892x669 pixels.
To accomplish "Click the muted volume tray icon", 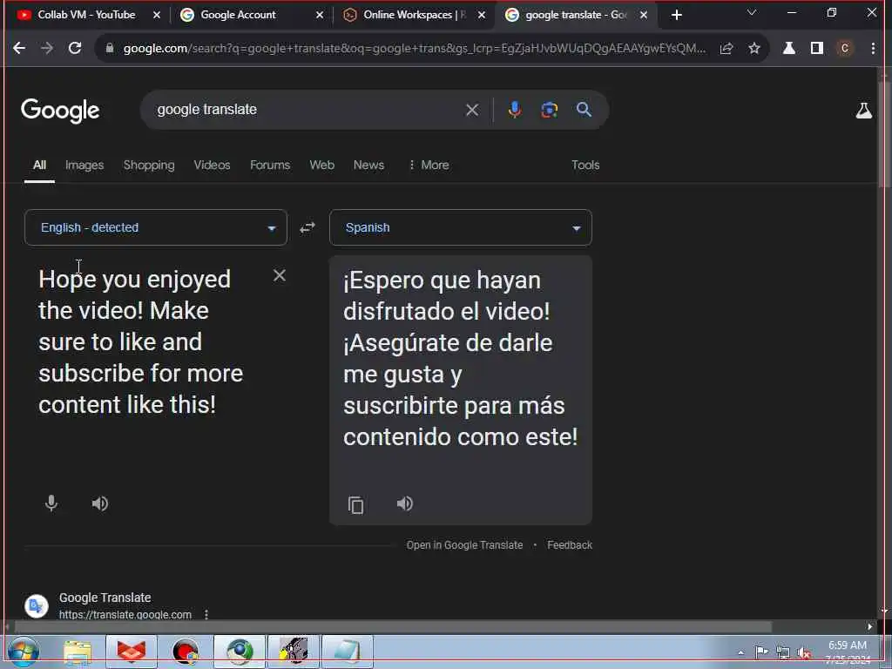I will (804, 652).
